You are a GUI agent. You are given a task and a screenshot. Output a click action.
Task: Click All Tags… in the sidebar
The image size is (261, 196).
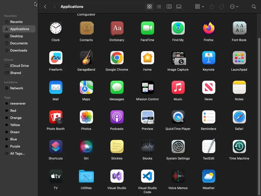coord(19,153)
